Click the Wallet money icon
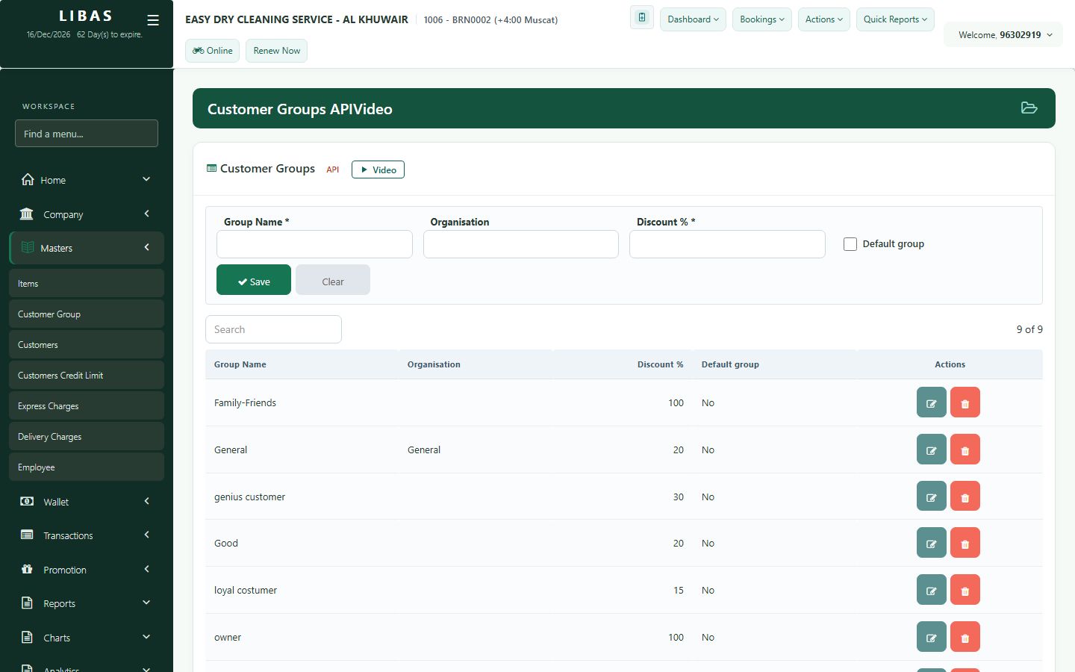 pyautogui.click(x=27, y=501)
